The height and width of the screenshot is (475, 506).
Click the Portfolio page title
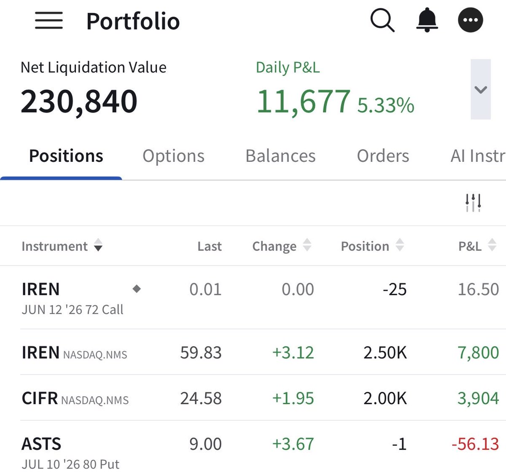(x=133, y=21)
